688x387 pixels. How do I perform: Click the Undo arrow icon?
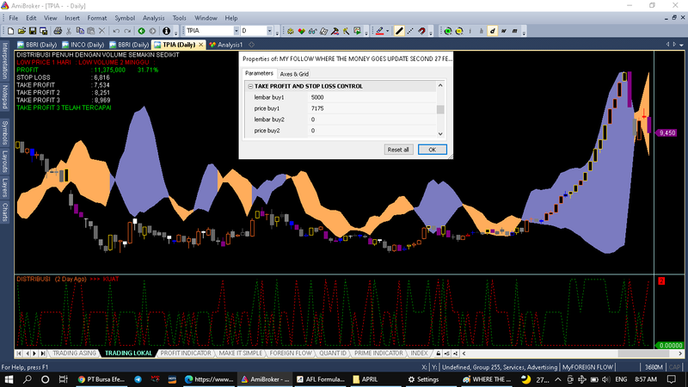tap(116, 31)
